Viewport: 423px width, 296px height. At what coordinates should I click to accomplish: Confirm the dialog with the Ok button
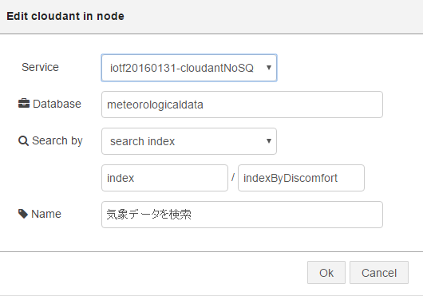[x=326, y=273]
